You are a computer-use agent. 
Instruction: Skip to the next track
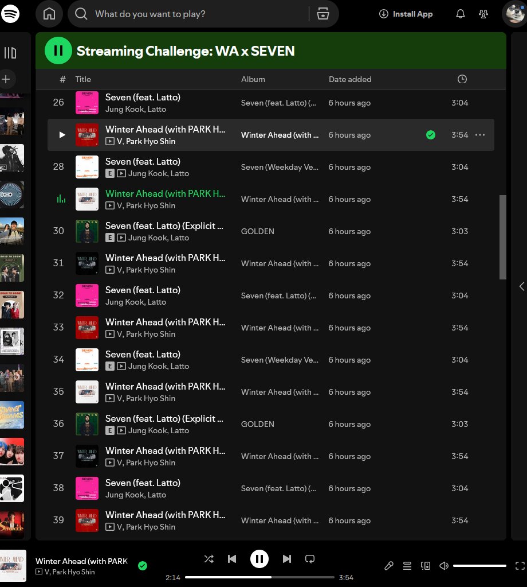tap(286, 559)
